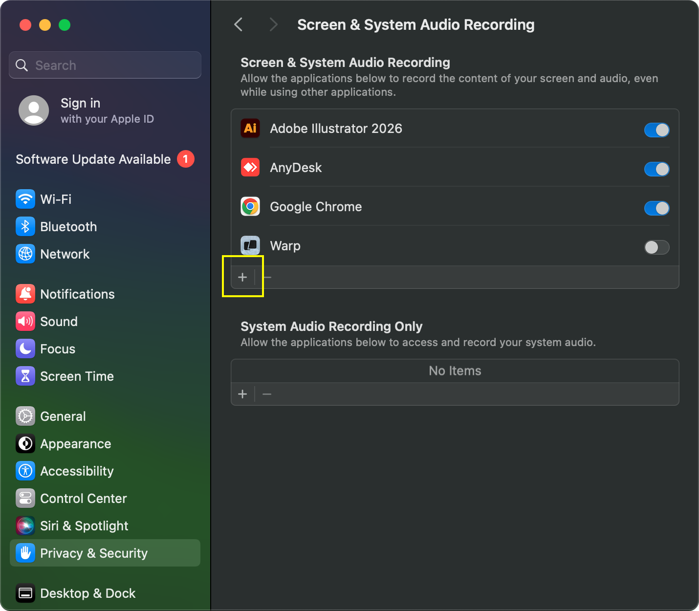Click the Notifications bell icon
Screen dimensions: 699x611
[25, 294]
